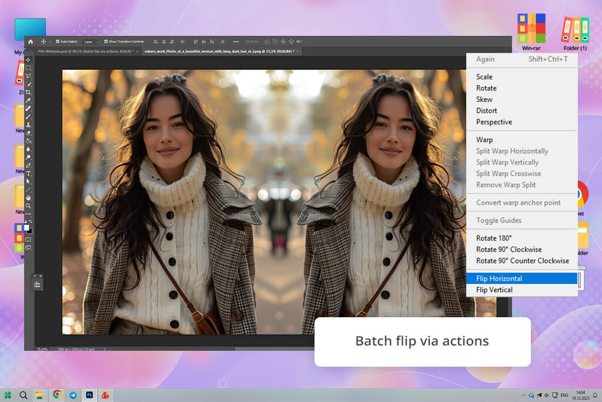
Task: Open the notifications bell icon
Action: pos(595,395)
